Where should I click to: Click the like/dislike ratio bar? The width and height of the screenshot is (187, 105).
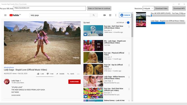pos(45,77)
